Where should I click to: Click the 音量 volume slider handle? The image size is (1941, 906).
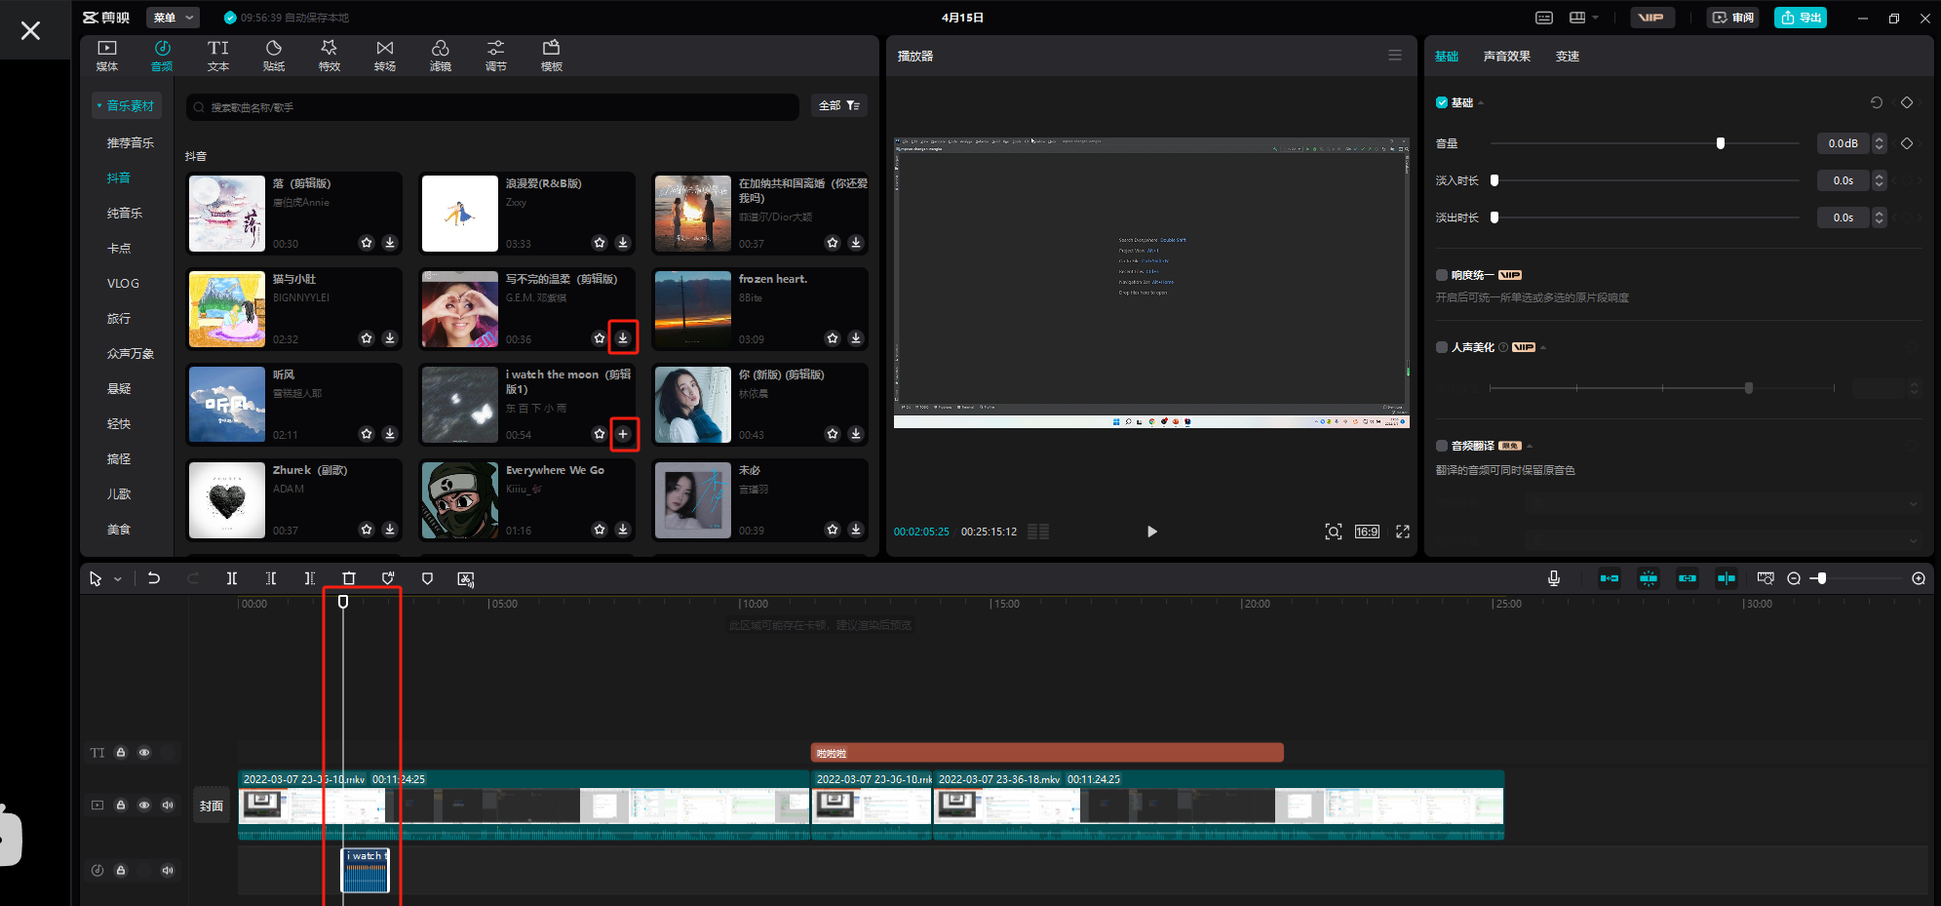1721,143
